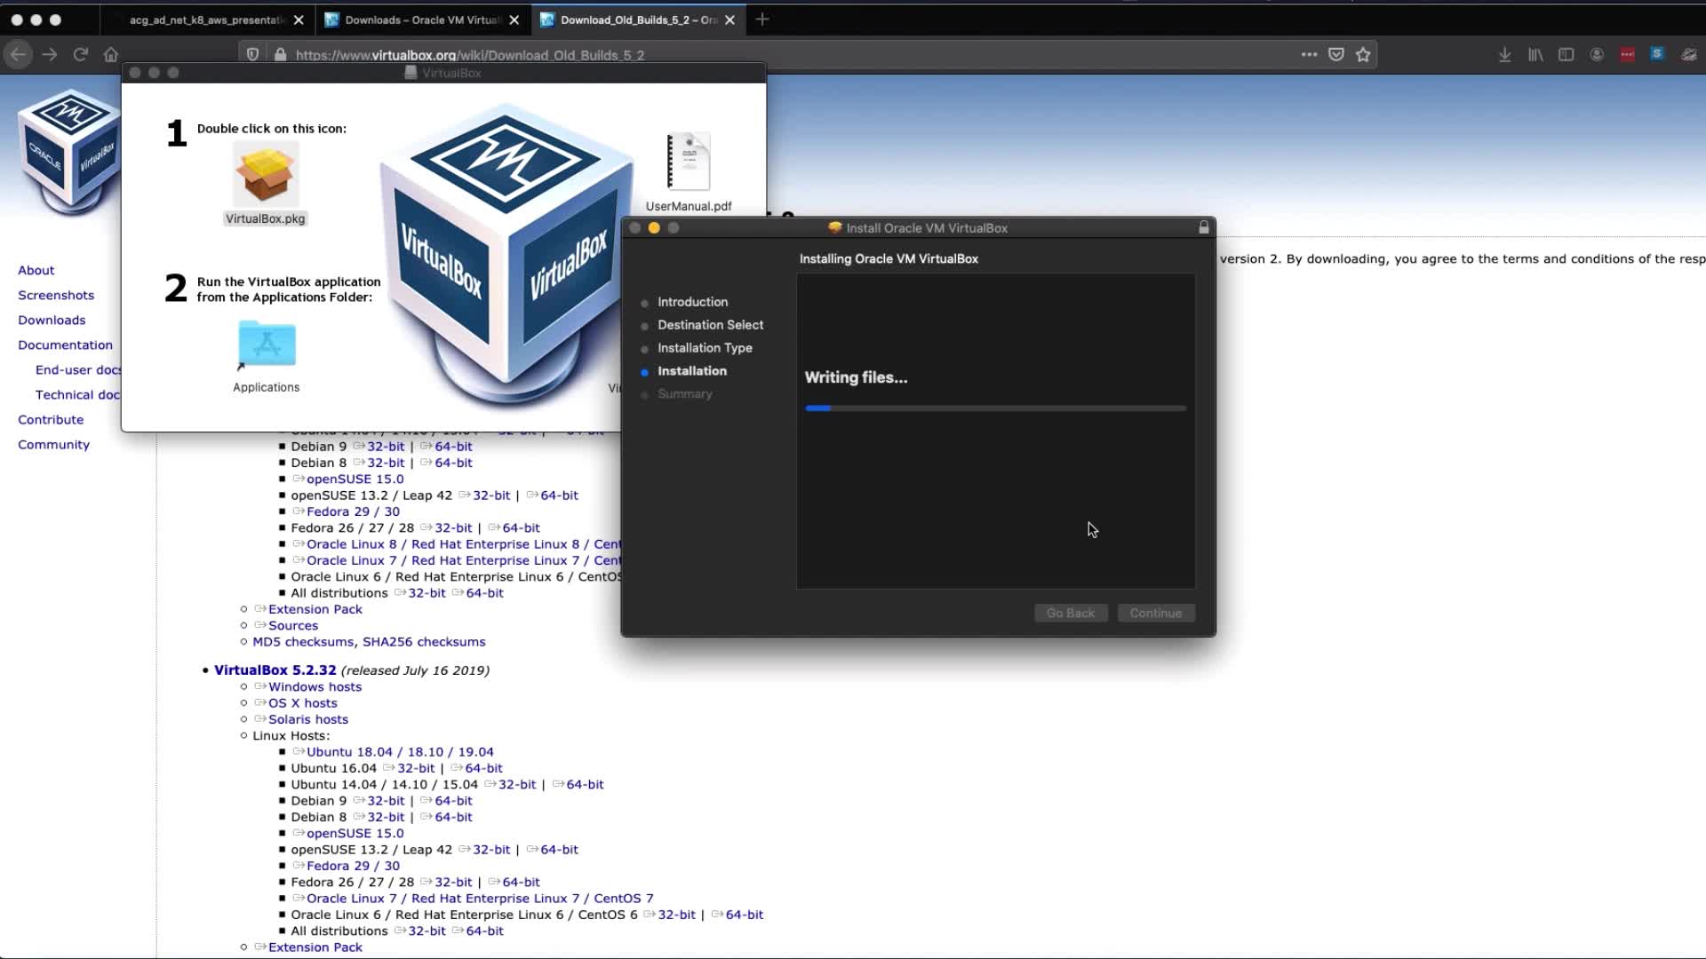Bookmark this page with star icon
The width and height of the screenshot is (1706, 959).
coord(1363,55)
